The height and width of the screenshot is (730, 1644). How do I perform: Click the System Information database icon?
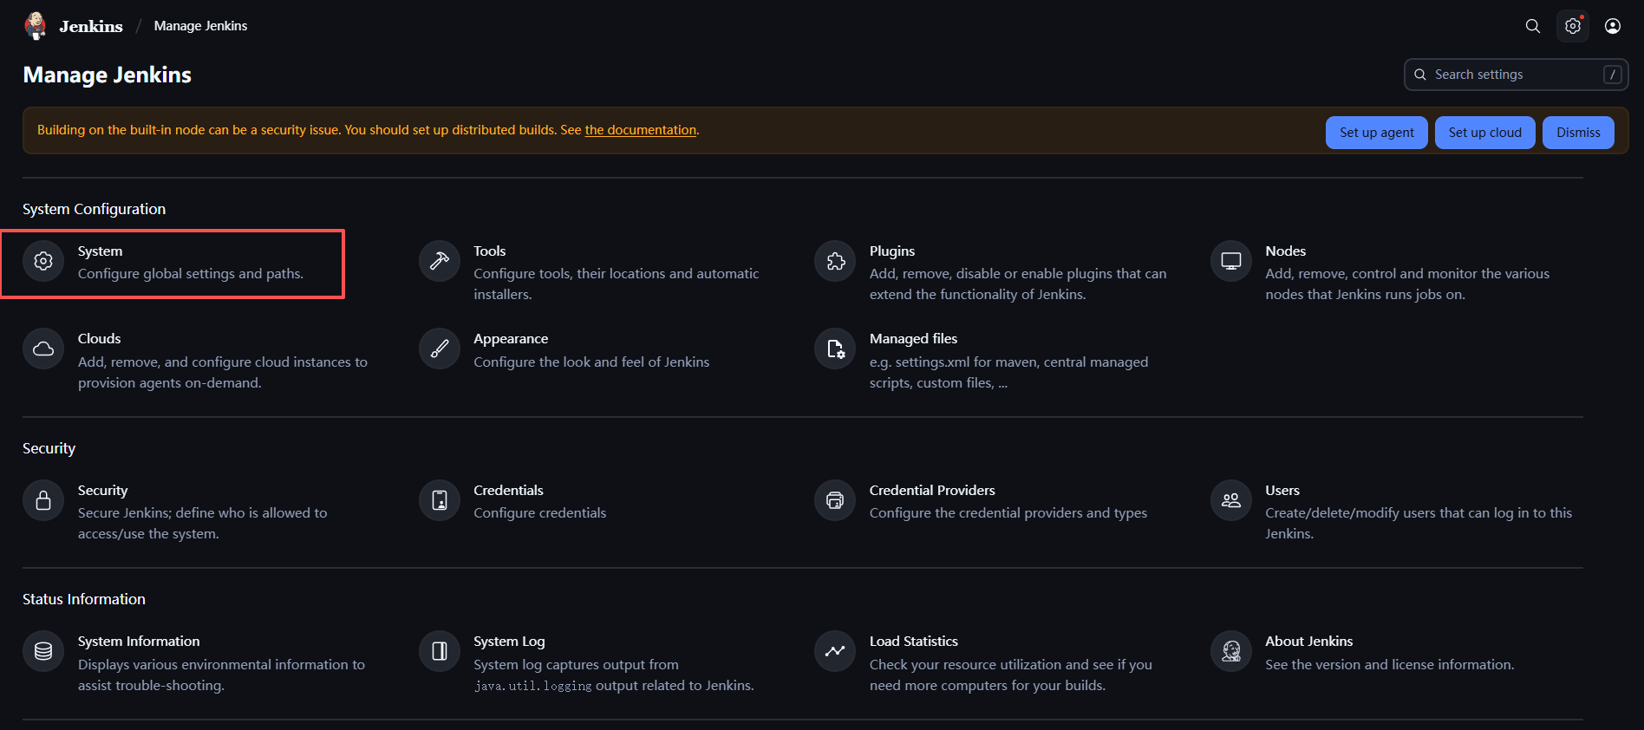click(x=43, y=651)
